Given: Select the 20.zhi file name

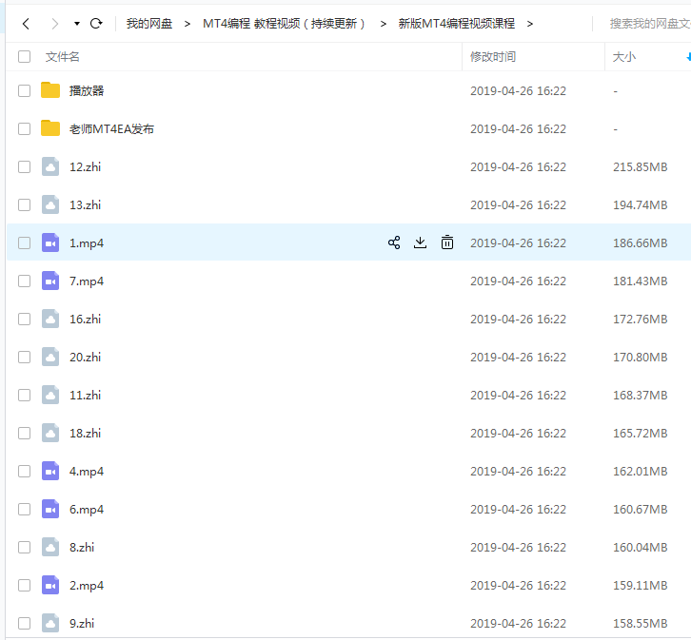Looking at the screenshot, I should coord(85,357).
